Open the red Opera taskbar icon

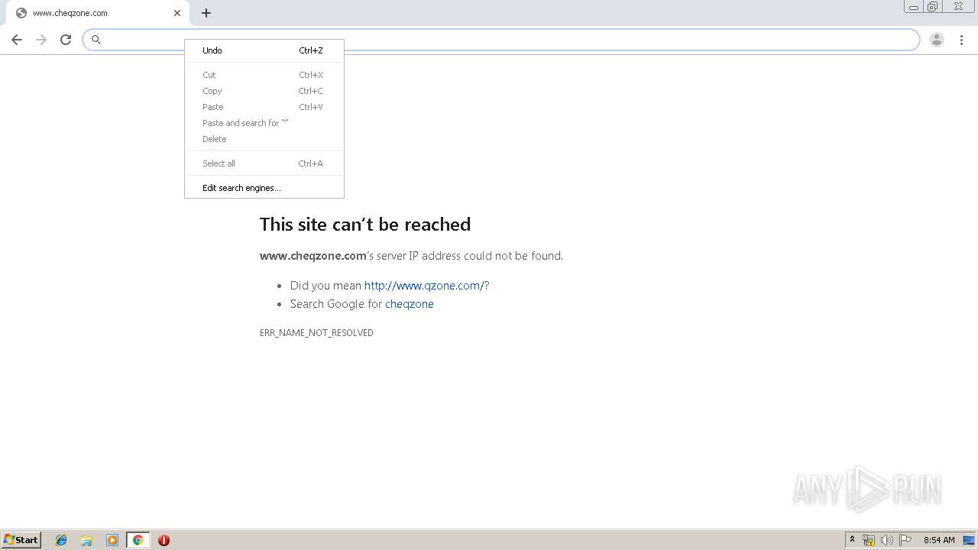point(164,540)
